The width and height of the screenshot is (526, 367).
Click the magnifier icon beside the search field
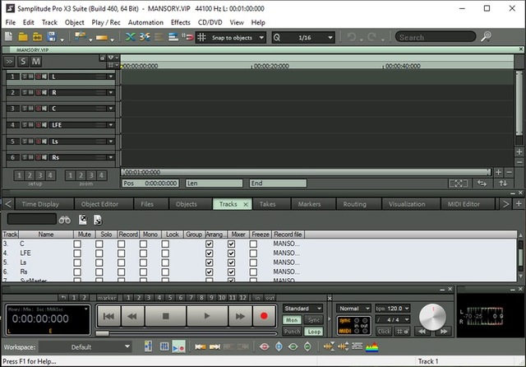coord(486,37)
